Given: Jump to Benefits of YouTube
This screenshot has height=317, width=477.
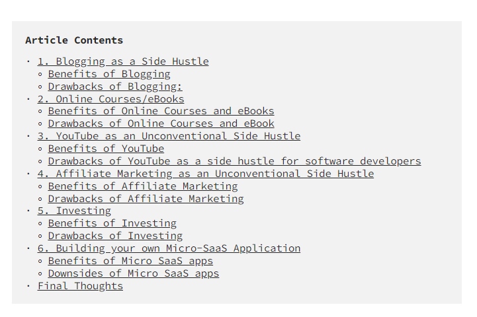Looking at the screenshot, I should [106, 149].
